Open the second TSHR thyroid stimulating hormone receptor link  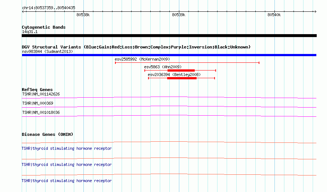(x=67, y=165)
